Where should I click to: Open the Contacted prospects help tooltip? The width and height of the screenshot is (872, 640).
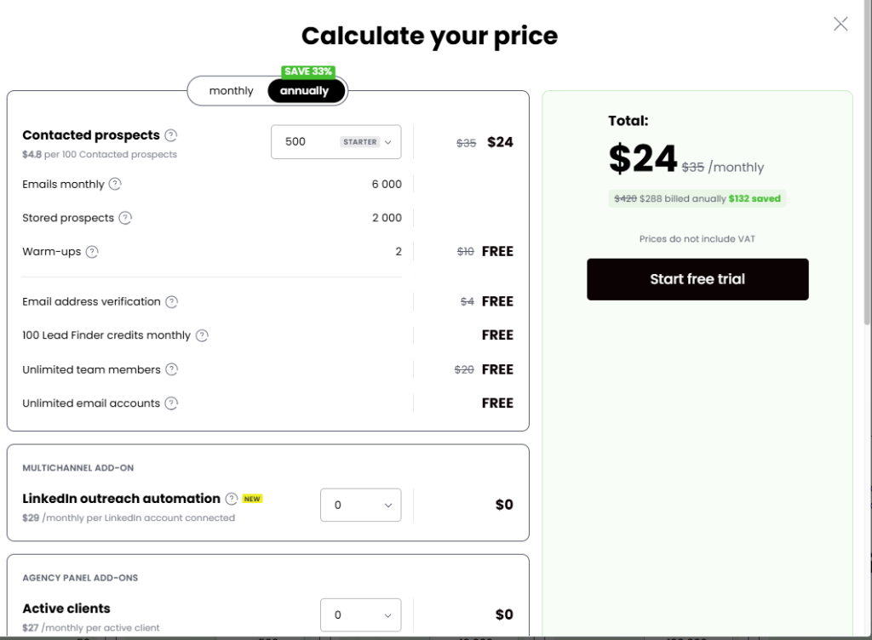170,134
